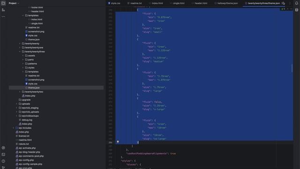Select wp-activate.php in the tree
The height and width of the screenshot is (169, 300).
pos(27,148)
